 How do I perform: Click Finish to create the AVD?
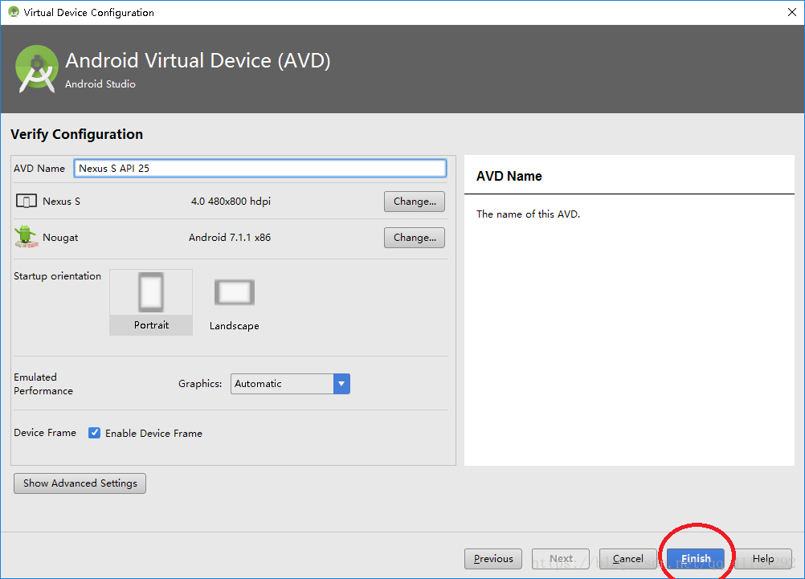(x=696, y=558)
